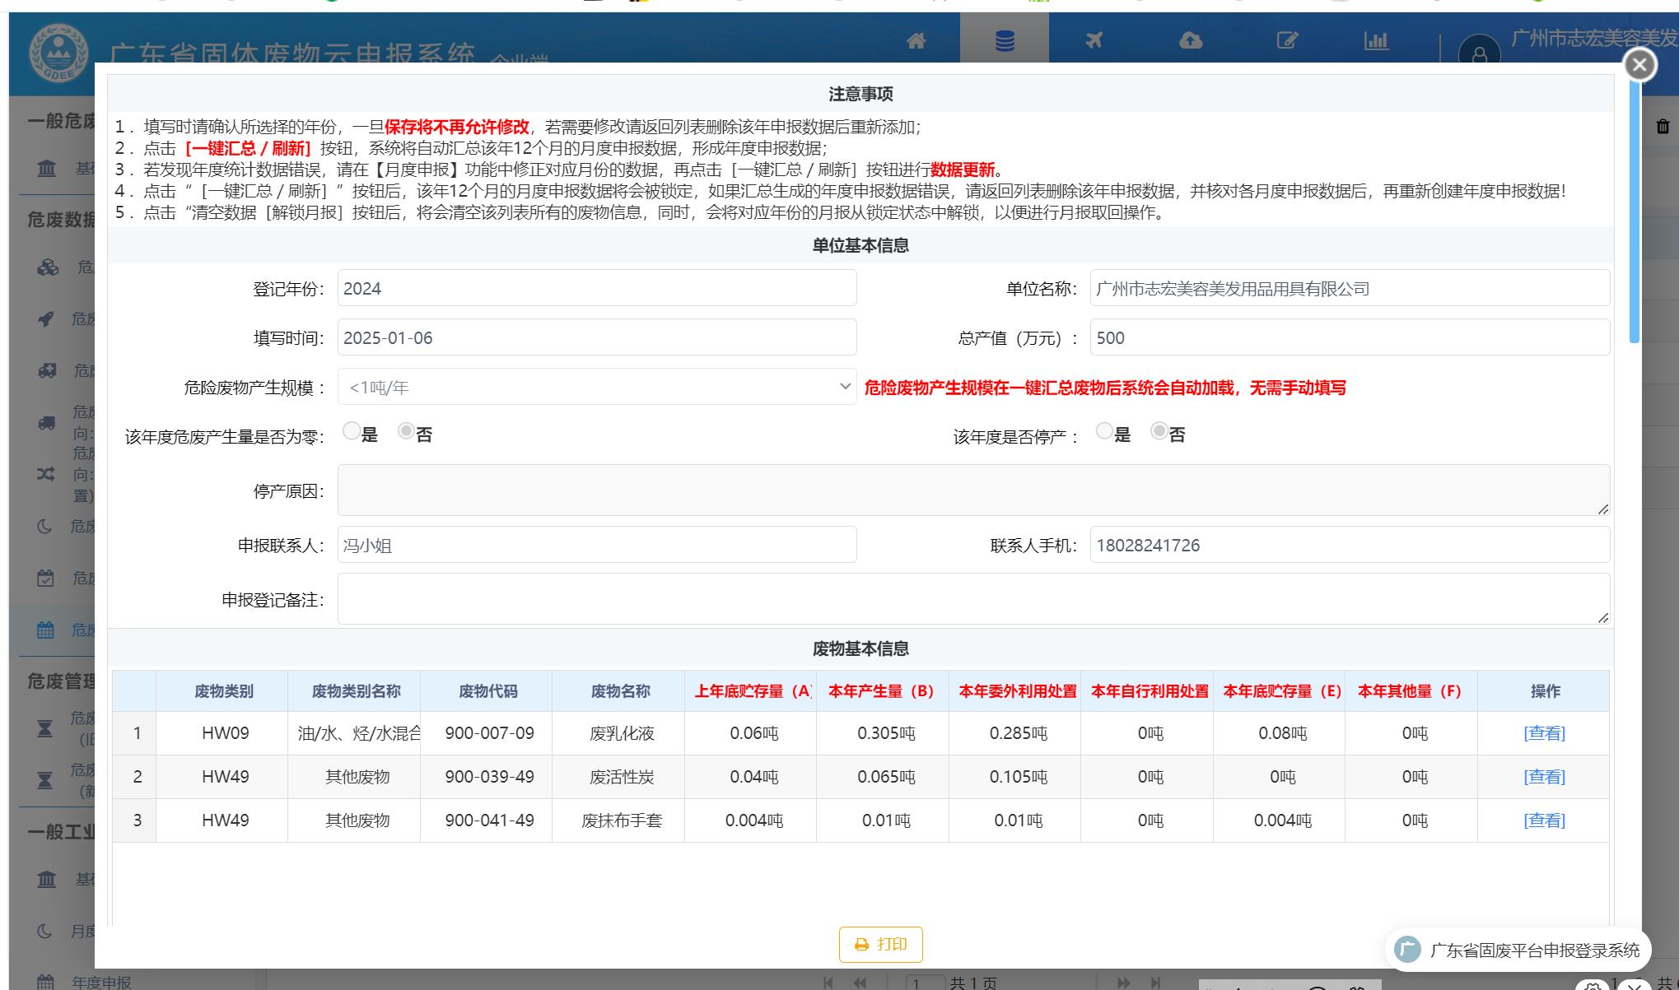Select the database stack icon in header

click(x=1005, y=40)
